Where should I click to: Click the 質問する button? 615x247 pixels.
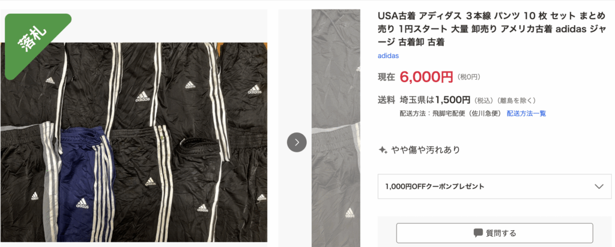[495, 233]
